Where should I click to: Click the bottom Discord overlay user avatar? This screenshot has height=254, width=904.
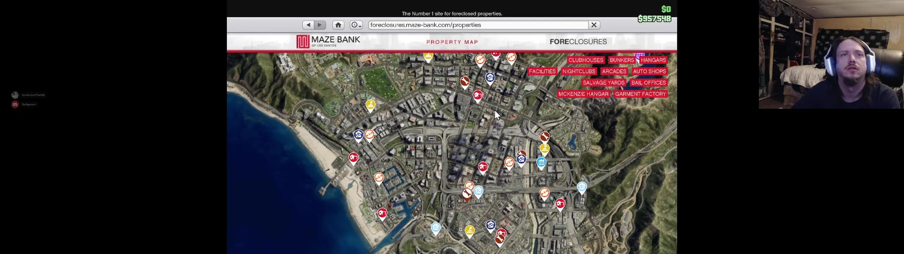[x=15, y=104]
